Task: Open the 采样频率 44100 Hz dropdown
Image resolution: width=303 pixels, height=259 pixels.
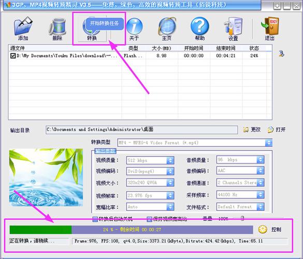Action: click(x=261, y=195)
